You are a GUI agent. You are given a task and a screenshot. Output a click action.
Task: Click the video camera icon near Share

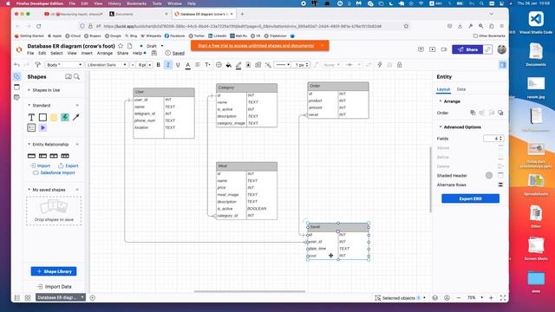[444, 49]
